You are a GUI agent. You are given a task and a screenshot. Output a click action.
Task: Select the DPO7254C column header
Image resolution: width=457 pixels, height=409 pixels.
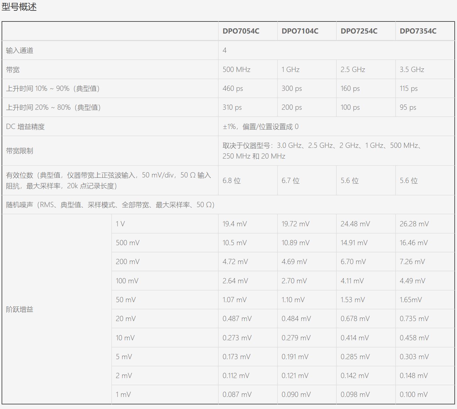[359, 31]
